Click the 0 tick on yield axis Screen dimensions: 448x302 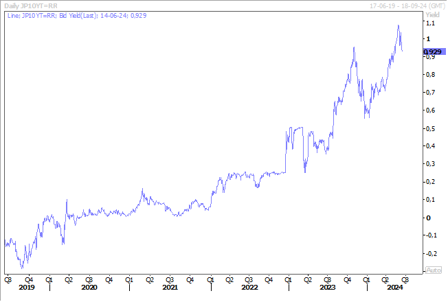(x=427, y=218)
